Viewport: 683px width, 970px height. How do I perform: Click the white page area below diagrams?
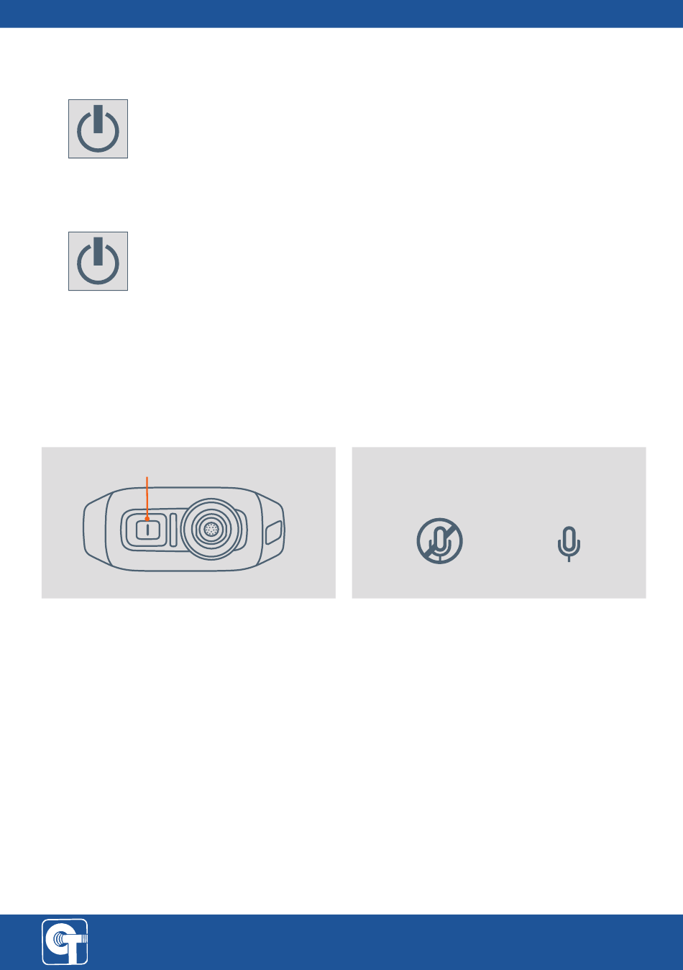(341, 756)
